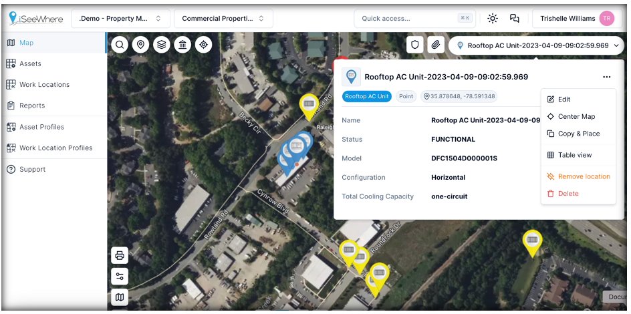Image resolution: width=631 pixels, height=314 pixels.
Task: Open Reports in the sidebar
Action: (x=53, y=106)
